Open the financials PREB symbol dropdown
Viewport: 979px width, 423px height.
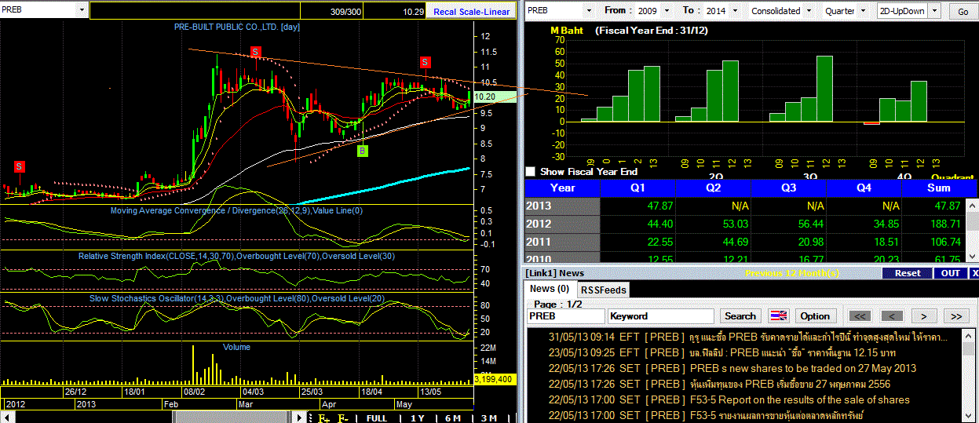[587, 10]
